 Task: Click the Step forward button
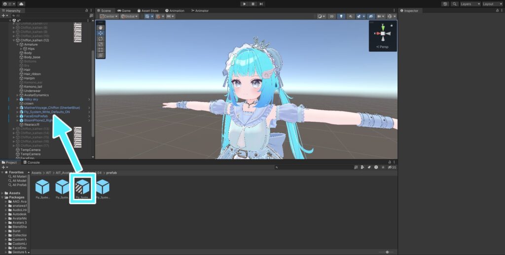pos(262,4)
